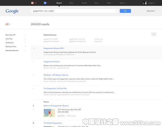Click the red 12 Gmail unread count

36,3
